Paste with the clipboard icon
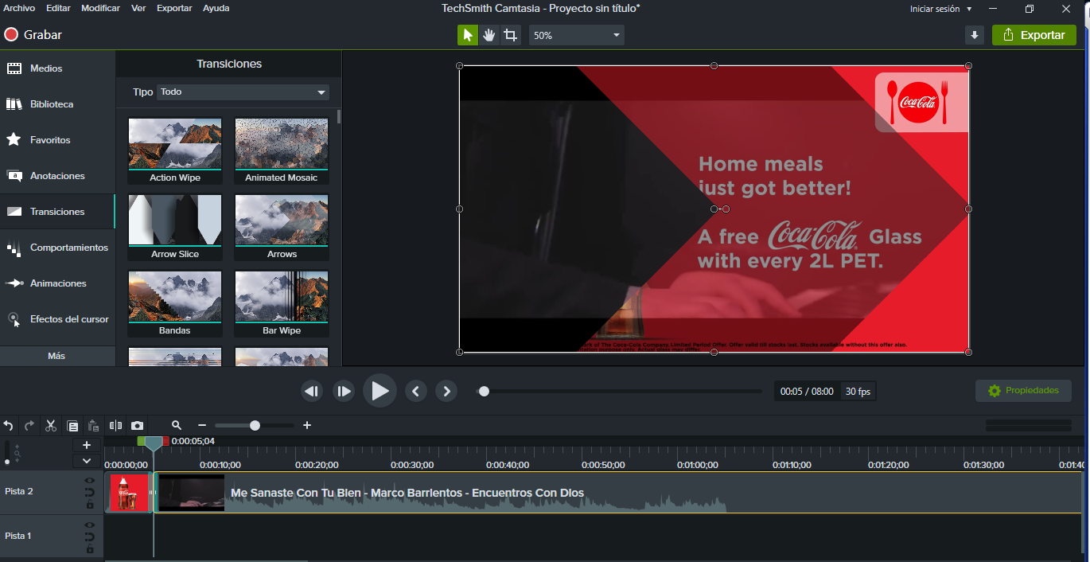Viewport: 1090px width, 562px height. point(93,426)
